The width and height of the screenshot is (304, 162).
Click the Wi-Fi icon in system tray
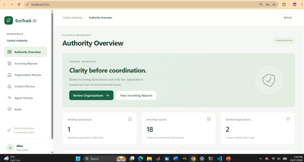pos(273,159)
